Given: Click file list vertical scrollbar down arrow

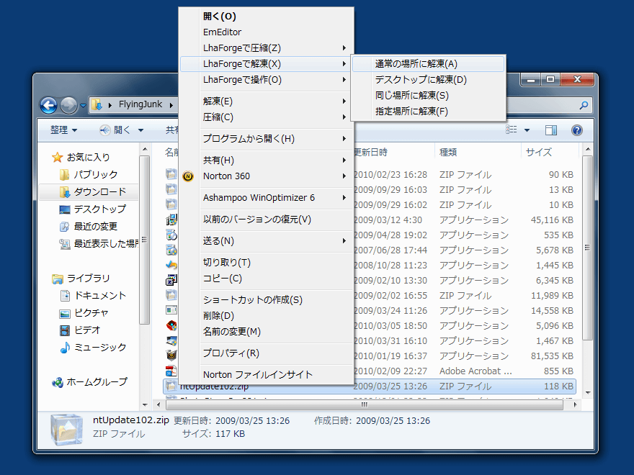Looking at the screenshot, I should [588, 393].
